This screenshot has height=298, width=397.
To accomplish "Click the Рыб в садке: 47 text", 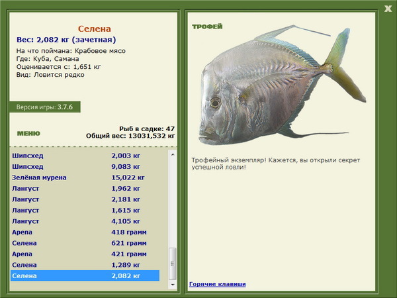I will coord(147,128).
